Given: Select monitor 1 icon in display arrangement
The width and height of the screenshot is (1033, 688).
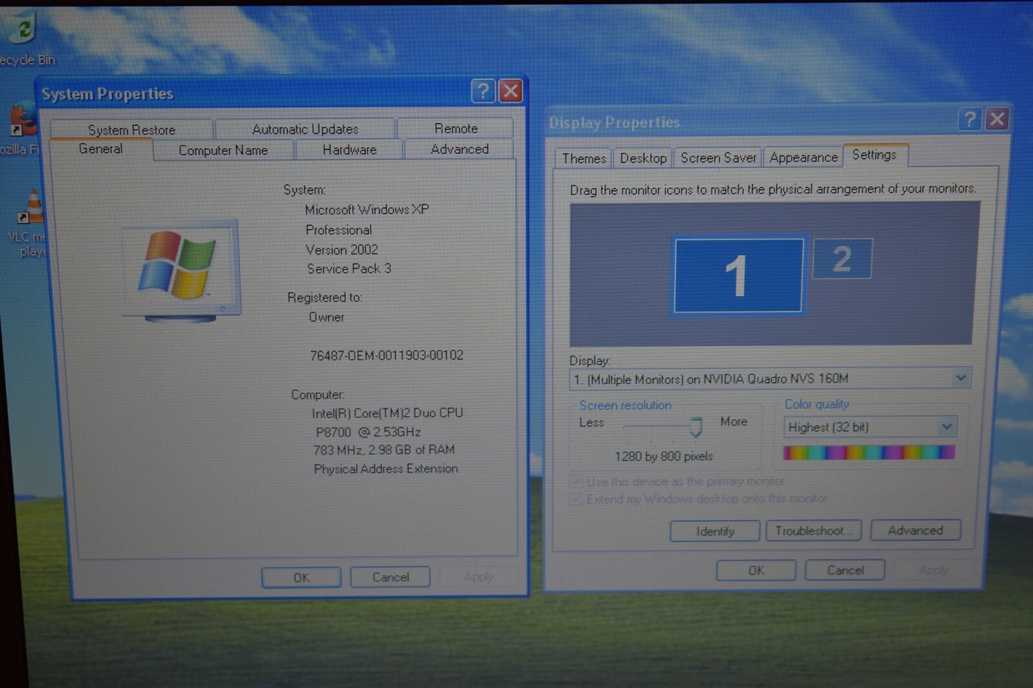Looking at the screenshot, I should click(739, 275).
